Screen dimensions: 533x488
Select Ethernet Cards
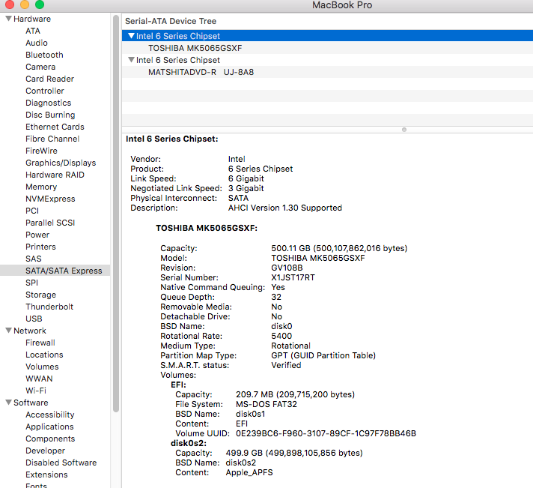(x=55, y=127)
